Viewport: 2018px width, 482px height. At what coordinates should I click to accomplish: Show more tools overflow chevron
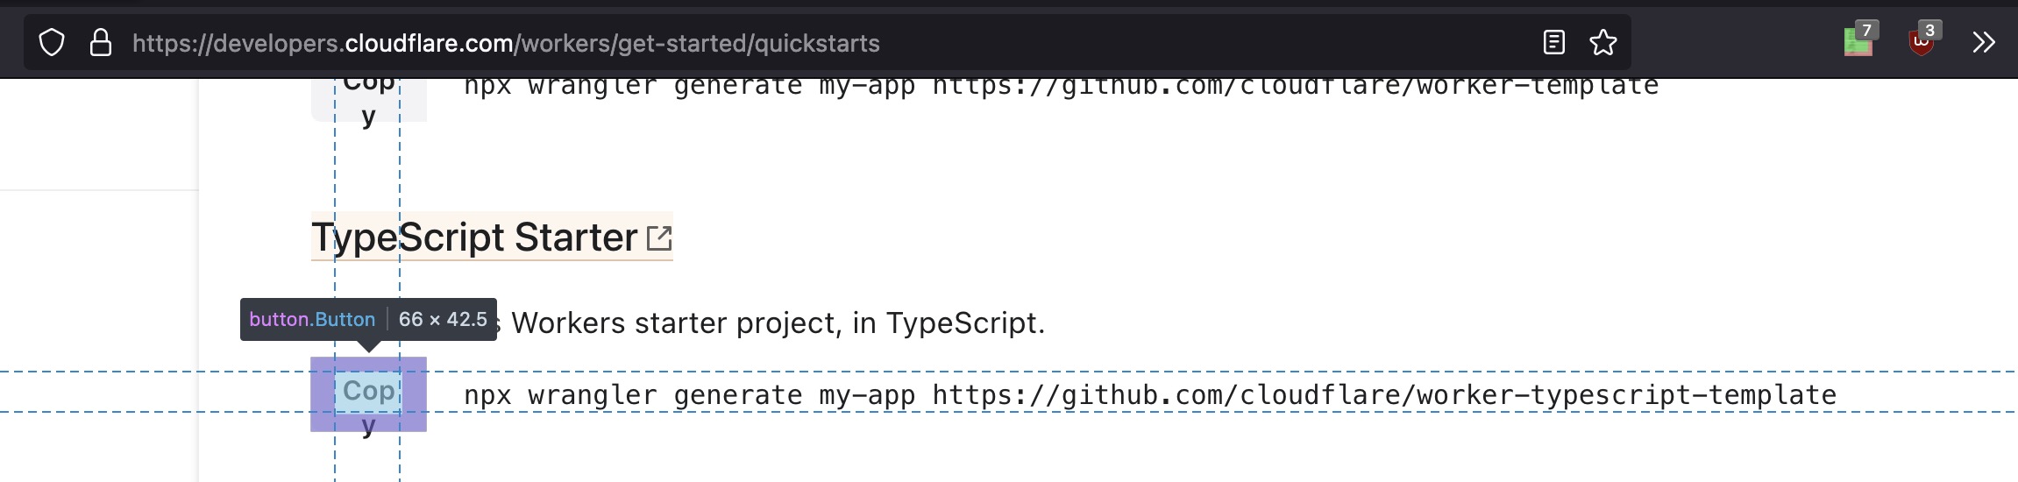1984,42
